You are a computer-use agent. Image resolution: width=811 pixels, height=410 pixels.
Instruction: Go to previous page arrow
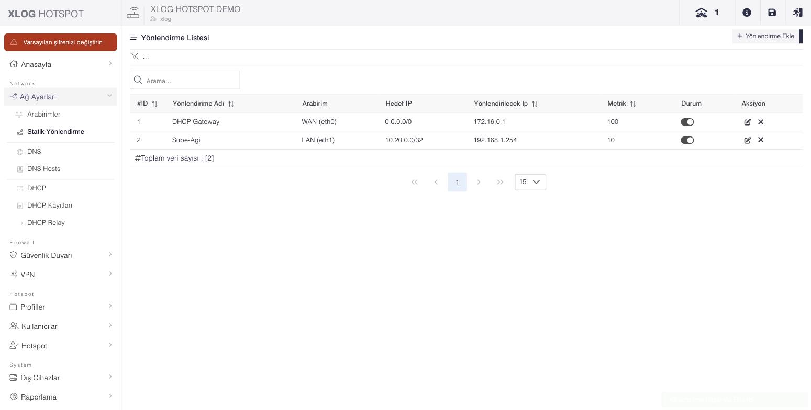[x=436, y=182]
